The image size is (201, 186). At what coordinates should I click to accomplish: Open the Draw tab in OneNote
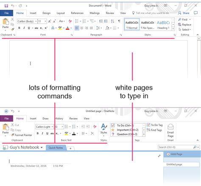(45, 118)
